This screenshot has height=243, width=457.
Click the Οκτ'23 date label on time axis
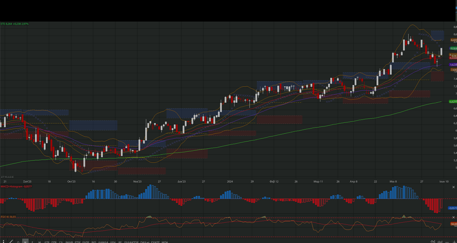tap(72, 181)
